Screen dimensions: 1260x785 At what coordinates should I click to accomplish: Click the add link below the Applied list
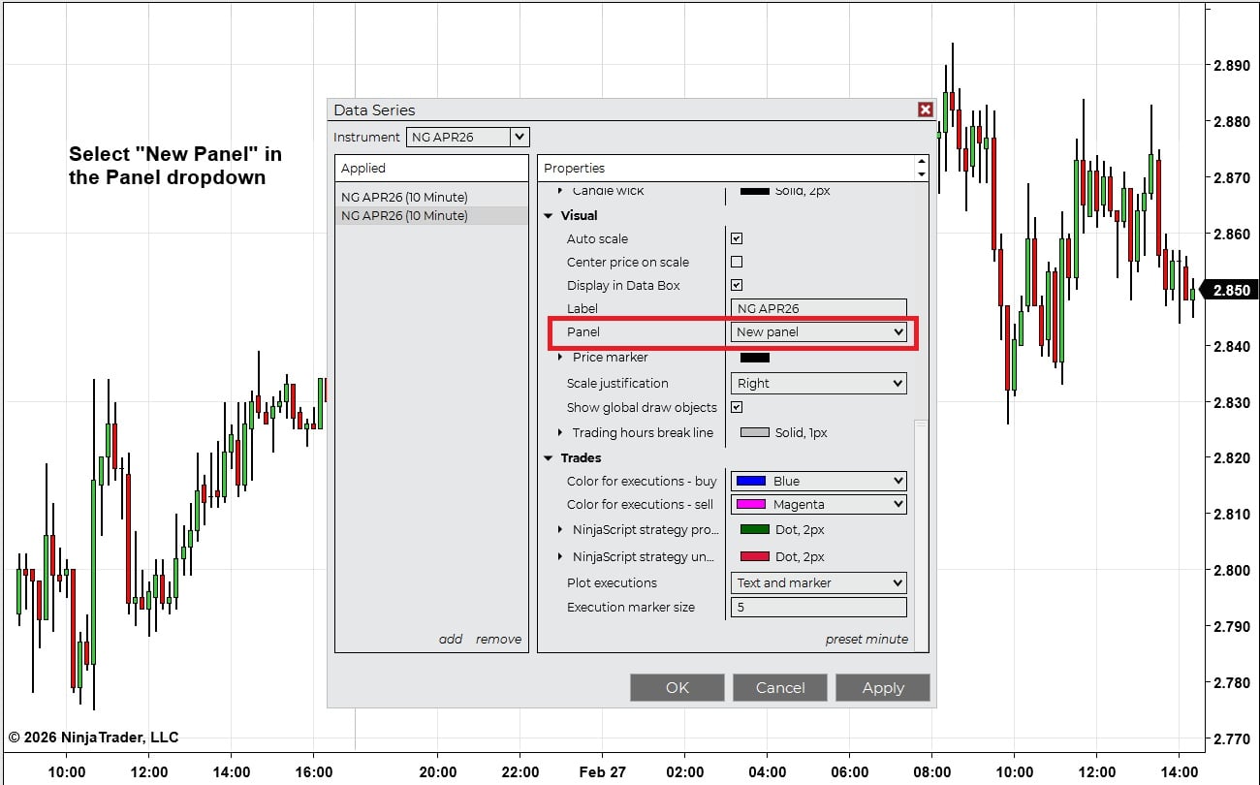pyautogui.click(x=450, y=639)
